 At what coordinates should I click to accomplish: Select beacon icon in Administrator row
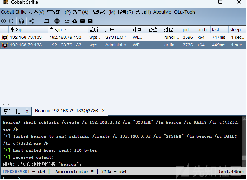5,45
